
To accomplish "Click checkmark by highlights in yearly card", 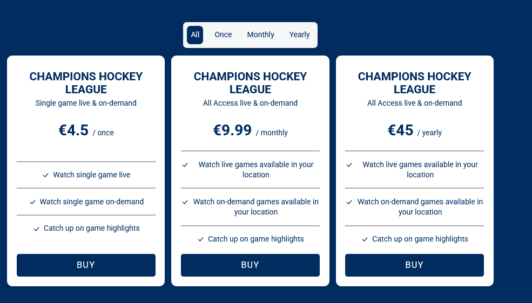I will 365,239.
